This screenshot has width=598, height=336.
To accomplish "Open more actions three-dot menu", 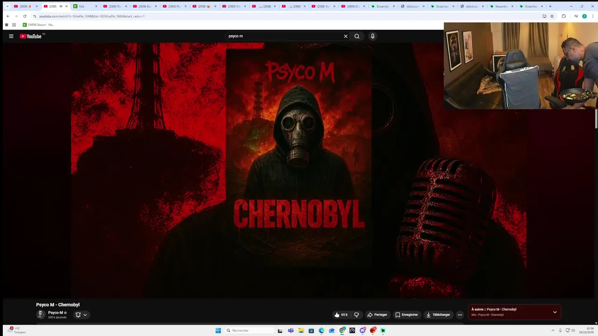I will click(460, 315).
